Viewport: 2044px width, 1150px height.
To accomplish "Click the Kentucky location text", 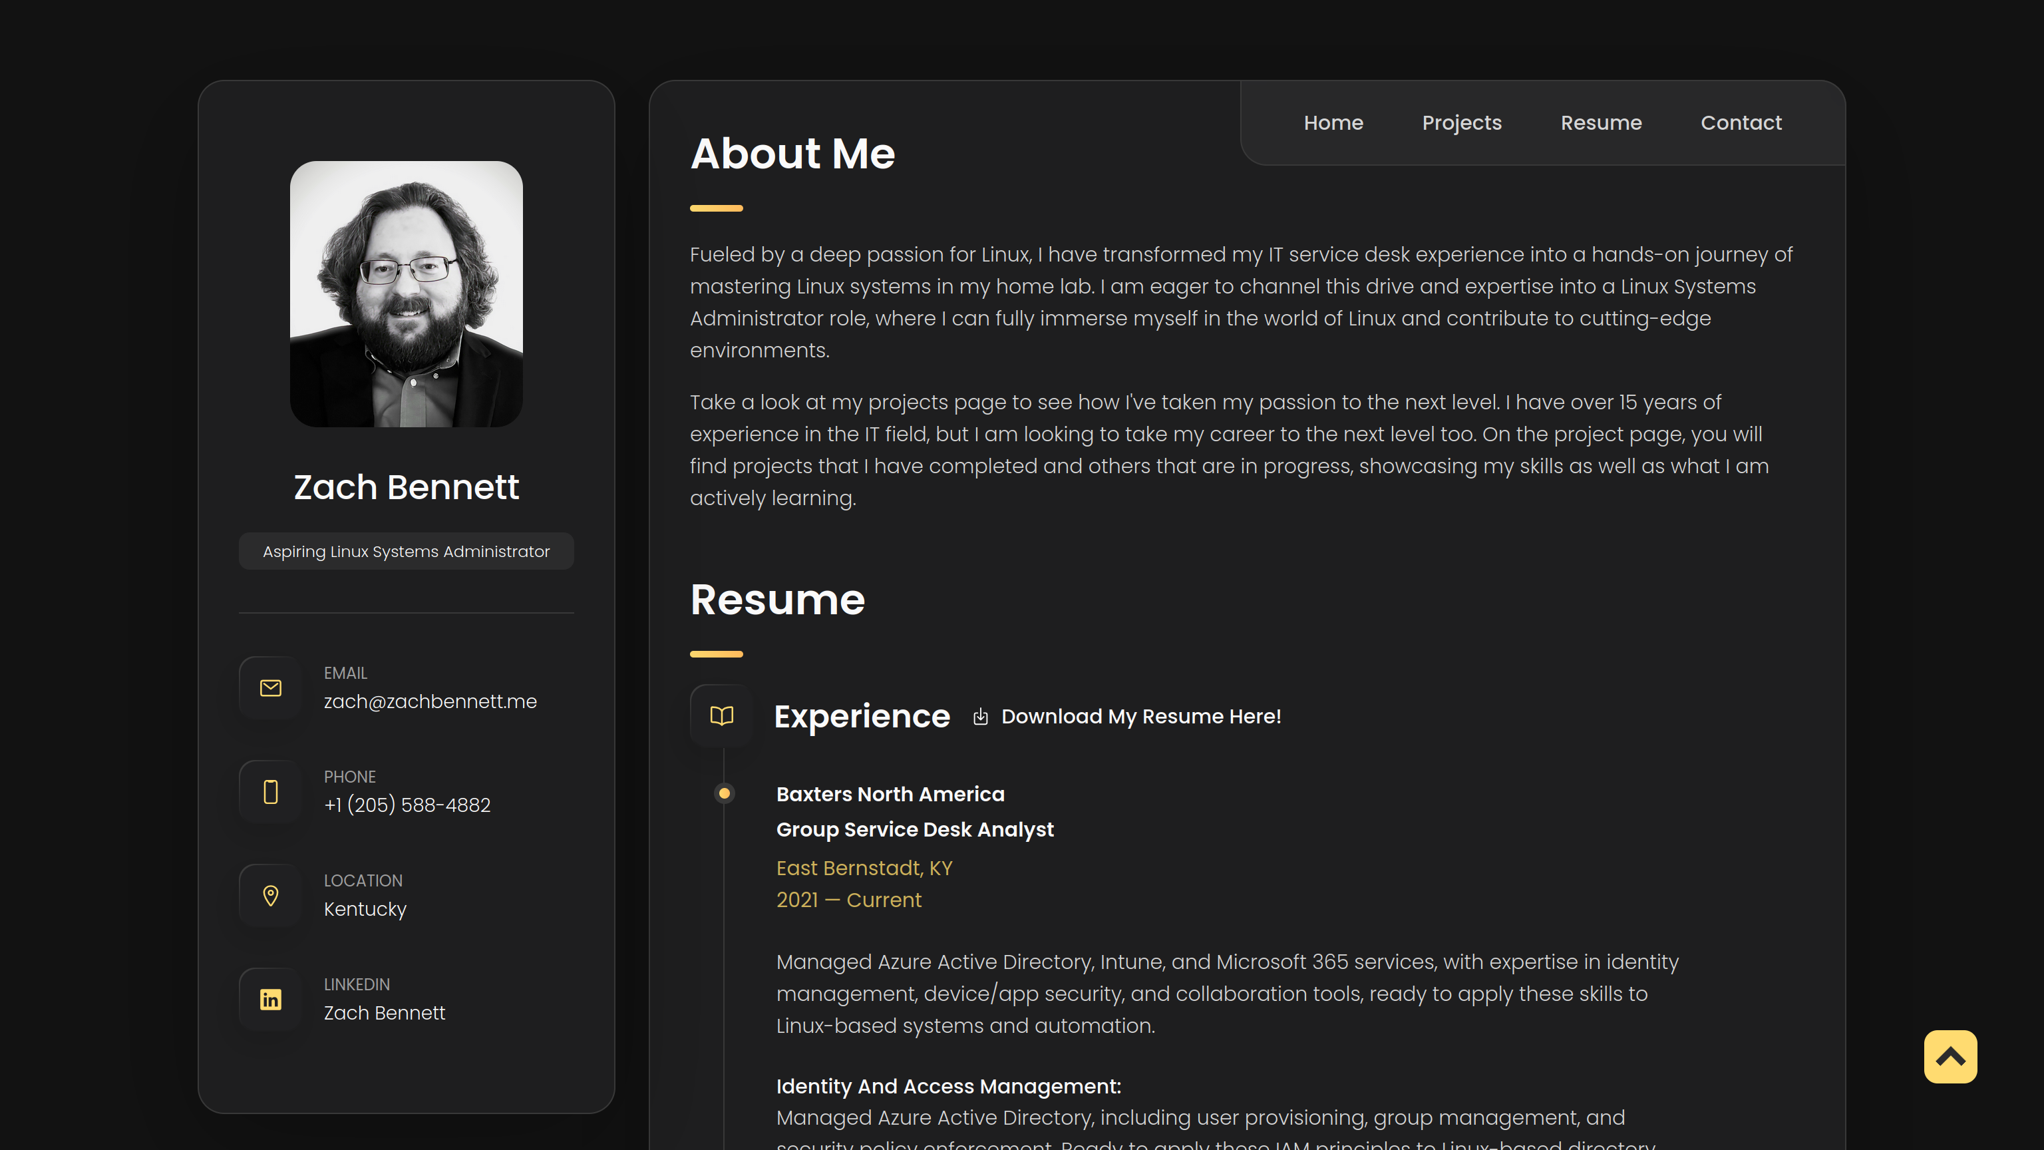I will coord(365,910).
